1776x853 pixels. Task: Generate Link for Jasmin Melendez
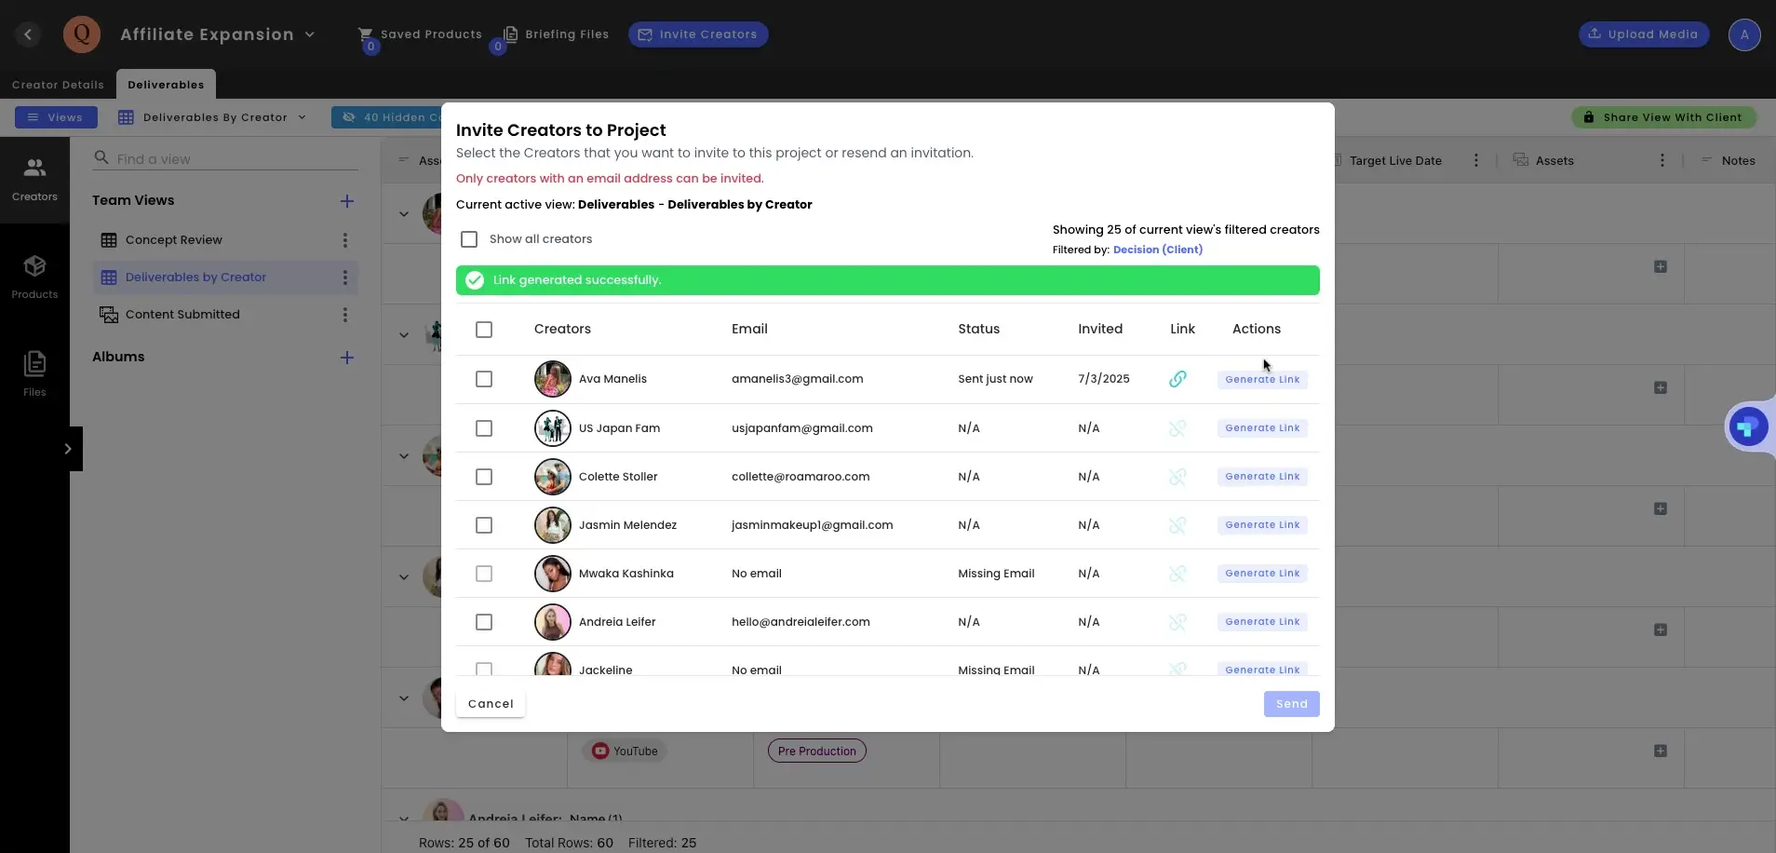click(x=1261, y=524)
